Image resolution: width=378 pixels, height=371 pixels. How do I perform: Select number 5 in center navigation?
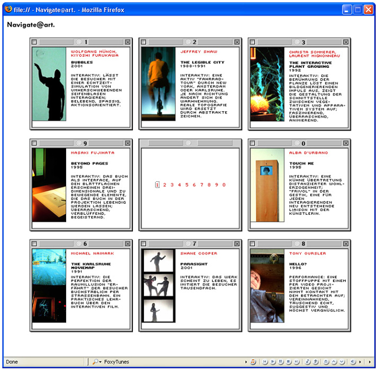[187, 185]
